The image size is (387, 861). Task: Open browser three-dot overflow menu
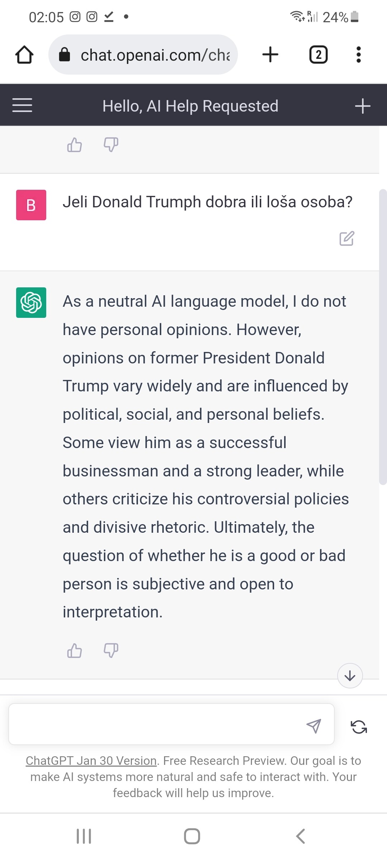[x=358, y=55]
